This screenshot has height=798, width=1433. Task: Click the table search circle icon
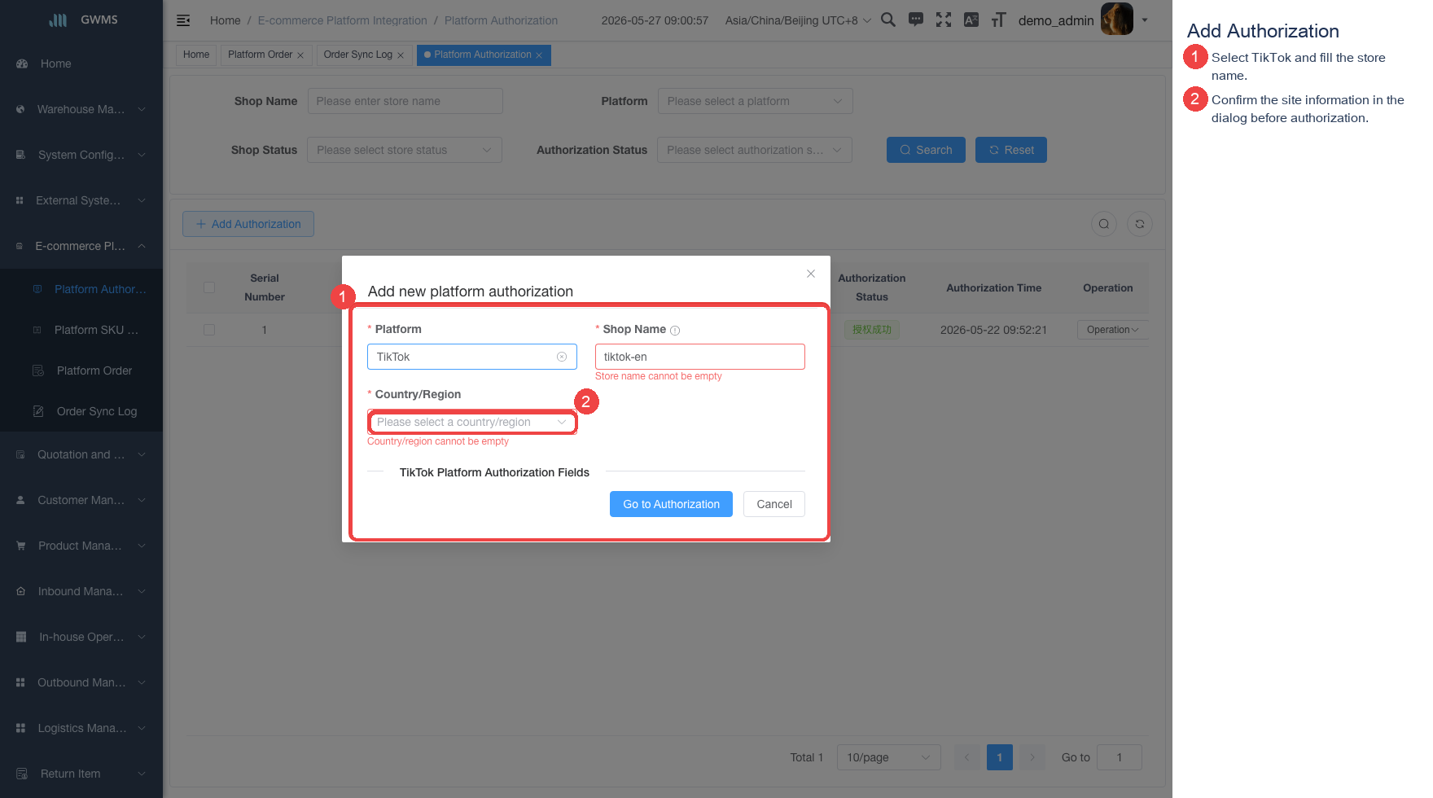pyautogui.click(x=1104, y=224)
